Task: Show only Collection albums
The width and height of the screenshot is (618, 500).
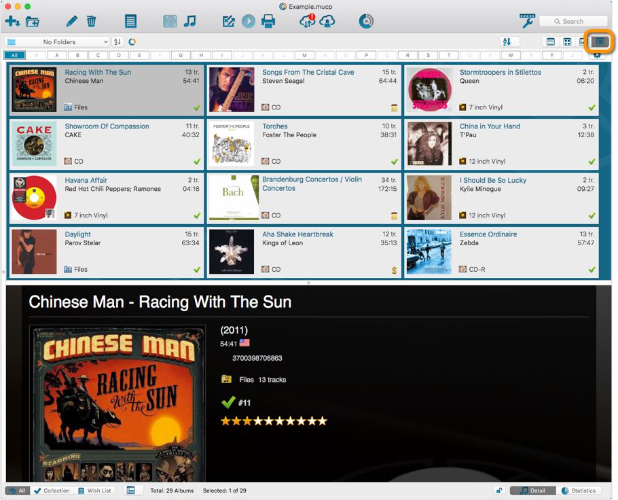Action: point(52,490)
